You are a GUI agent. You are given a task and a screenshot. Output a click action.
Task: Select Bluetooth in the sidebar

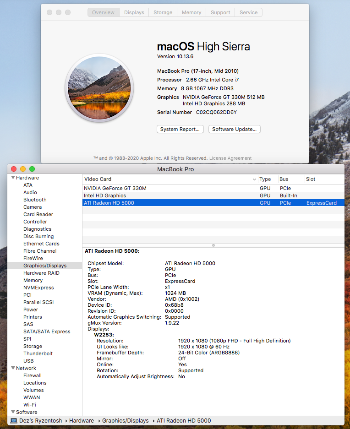(x=35, y=200)
